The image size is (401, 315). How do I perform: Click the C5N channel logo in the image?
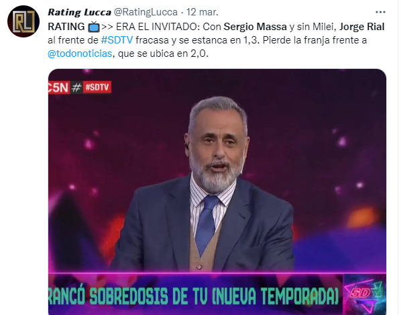pos(59,88)
